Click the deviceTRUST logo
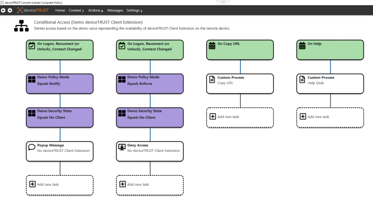The image size is (373, 208). coord(33,10)
